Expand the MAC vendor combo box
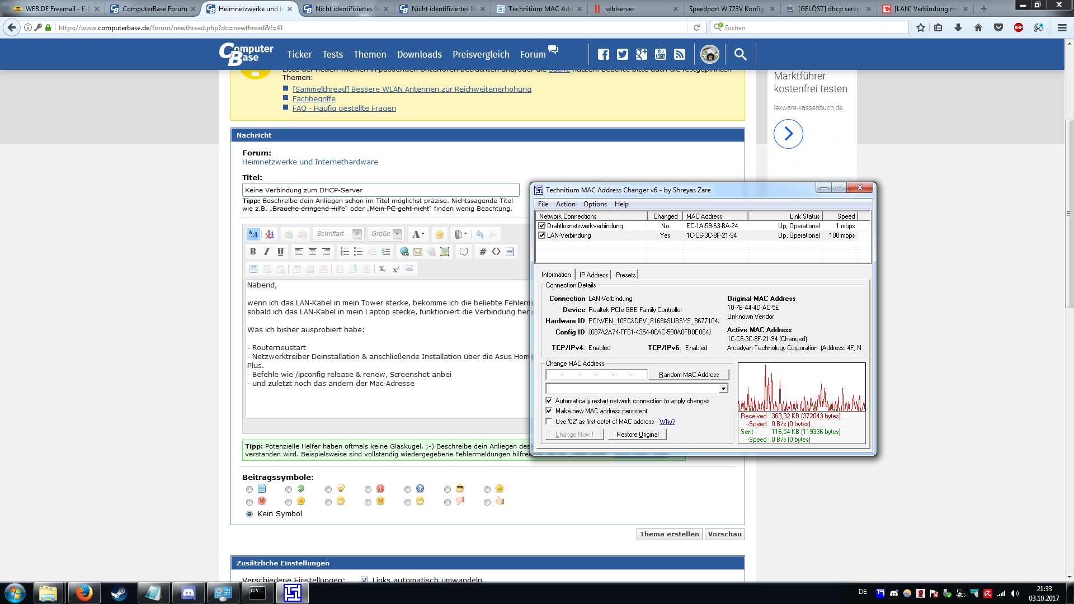The height and width of the screenshot is (604, 1074). (723, 389)
